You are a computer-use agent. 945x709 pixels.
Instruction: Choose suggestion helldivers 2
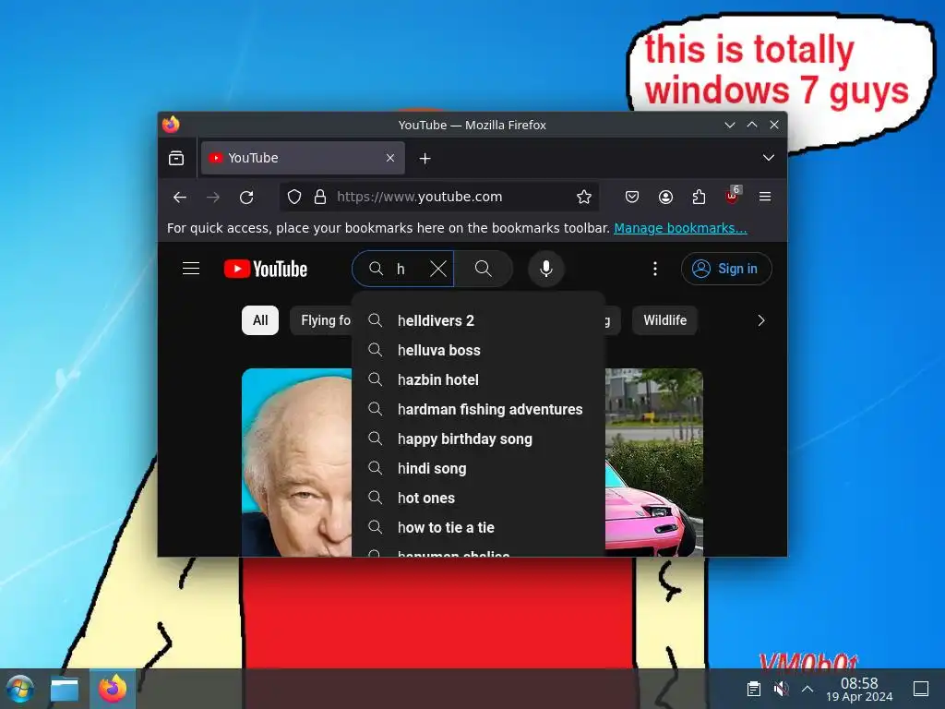pos(478,320)
